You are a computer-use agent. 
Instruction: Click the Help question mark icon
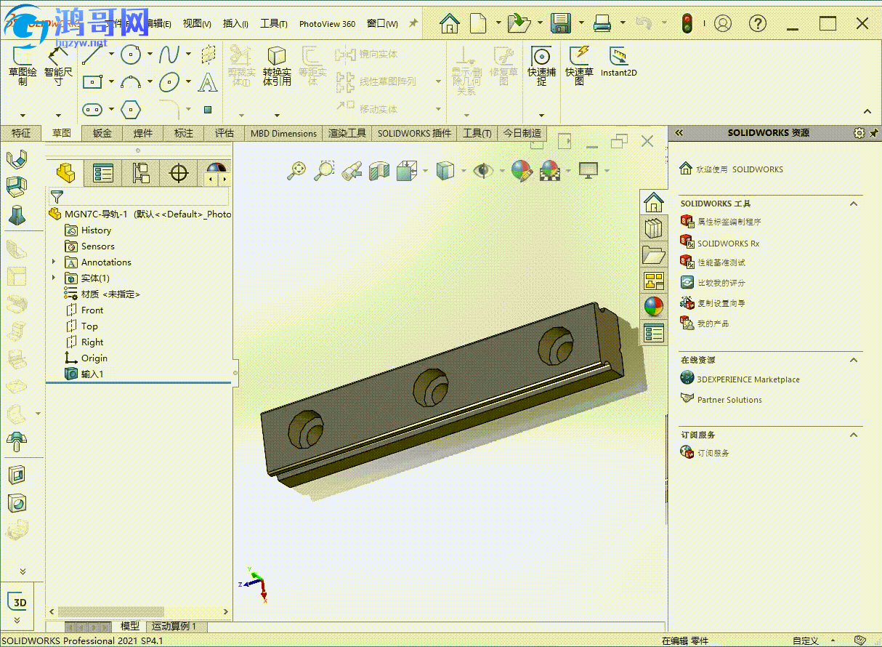pos(757,23)
